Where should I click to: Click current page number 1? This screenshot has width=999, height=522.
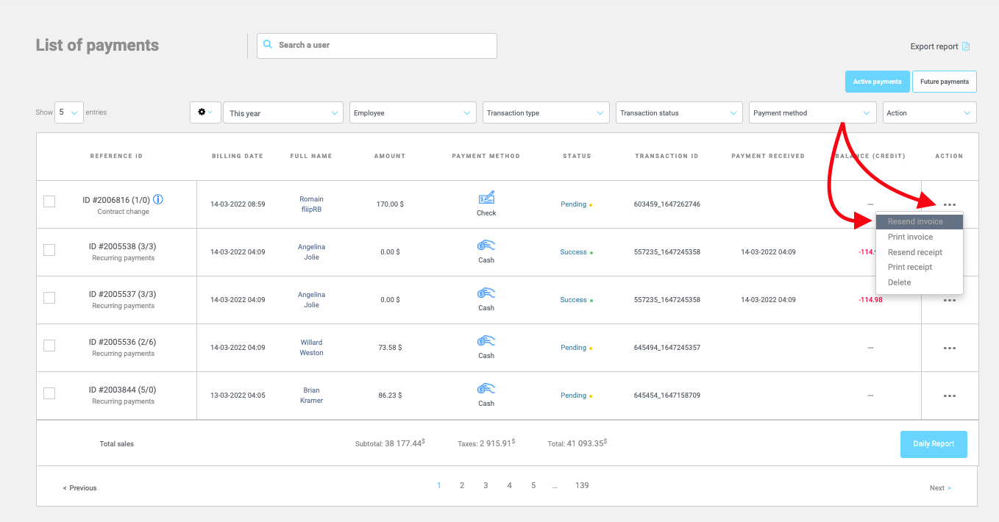439,485
